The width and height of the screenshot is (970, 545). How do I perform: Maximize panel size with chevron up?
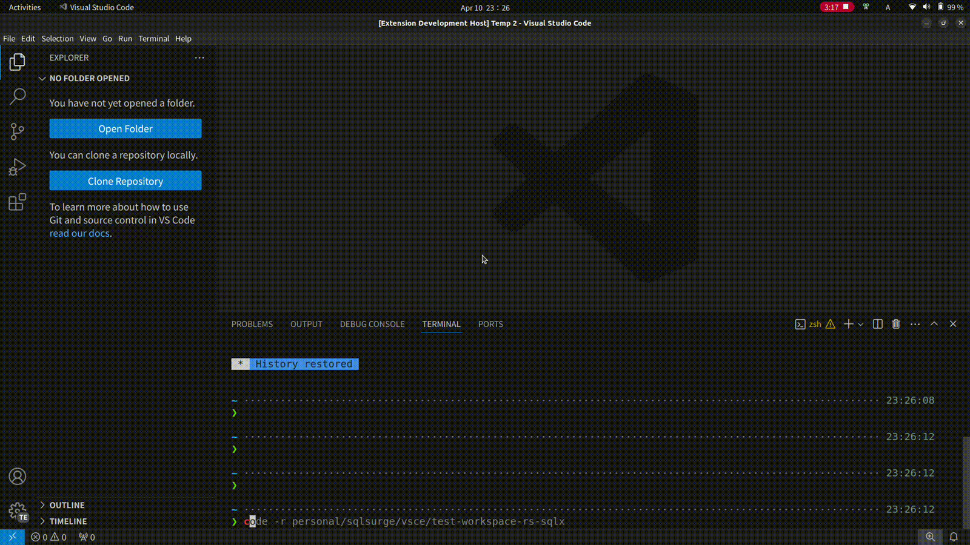pyautogui.click(x=934, y=324)
